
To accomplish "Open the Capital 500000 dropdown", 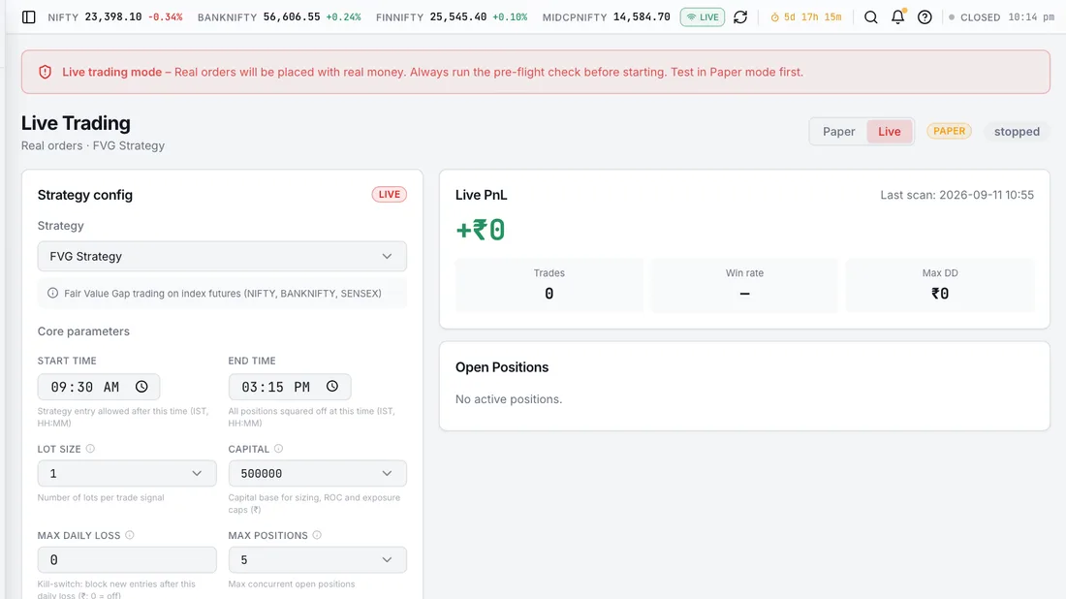I will pos(318,473).
